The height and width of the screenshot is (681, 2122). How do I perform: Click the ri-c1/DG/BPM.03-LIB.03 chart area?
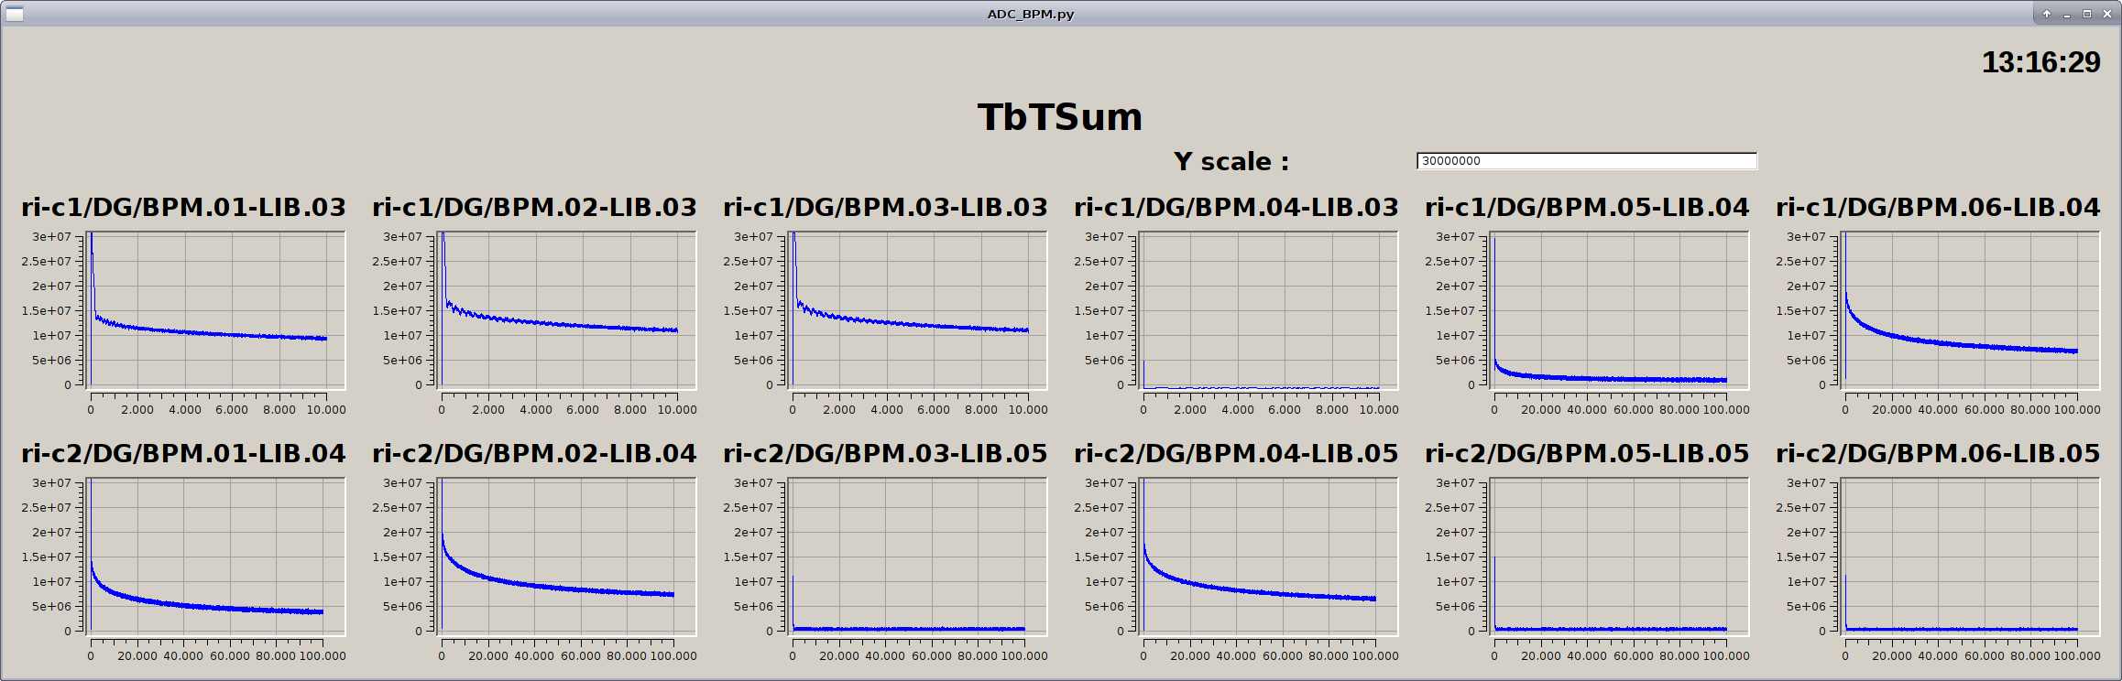(x=917, y=309)
